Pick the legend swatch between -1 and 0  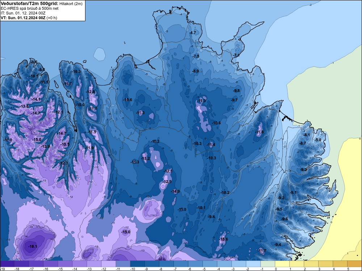(268, 264)
